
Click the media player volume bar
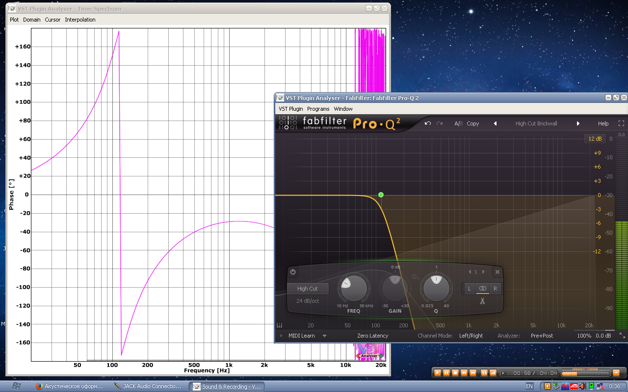tap(586, 374)
